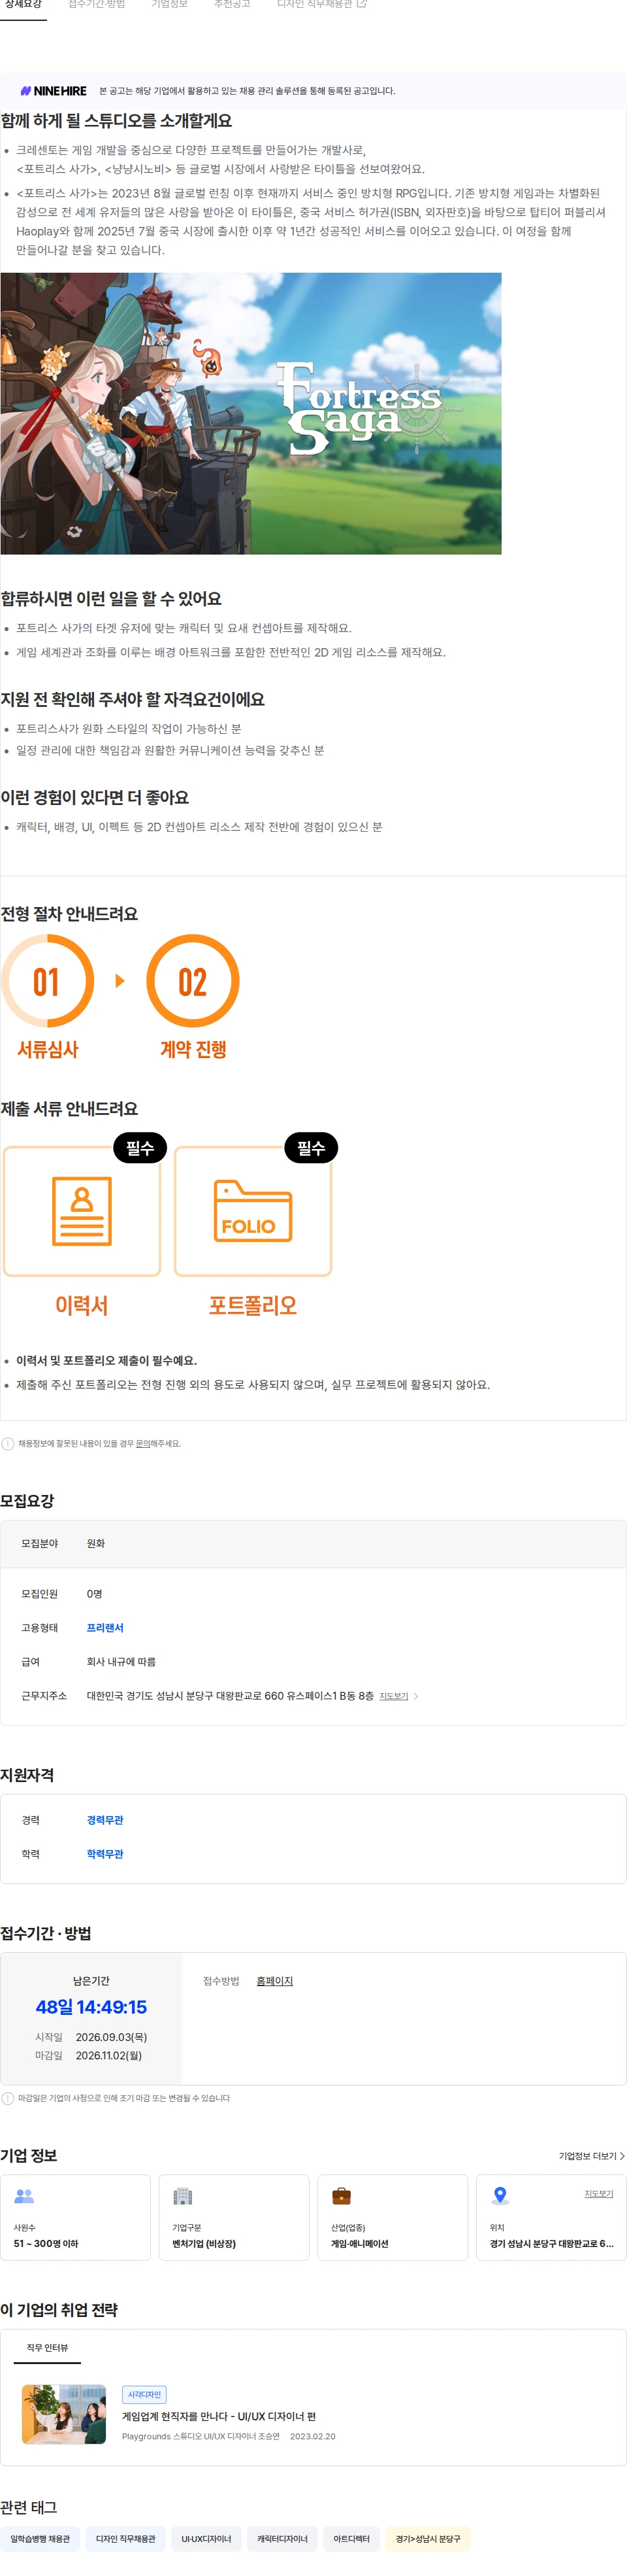Open the 상세요강 tab
This screenshot has height=2576, width=627.
(x=23, y=5)
